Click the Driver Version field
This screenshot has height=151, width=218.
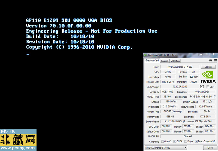coord(188,121)
